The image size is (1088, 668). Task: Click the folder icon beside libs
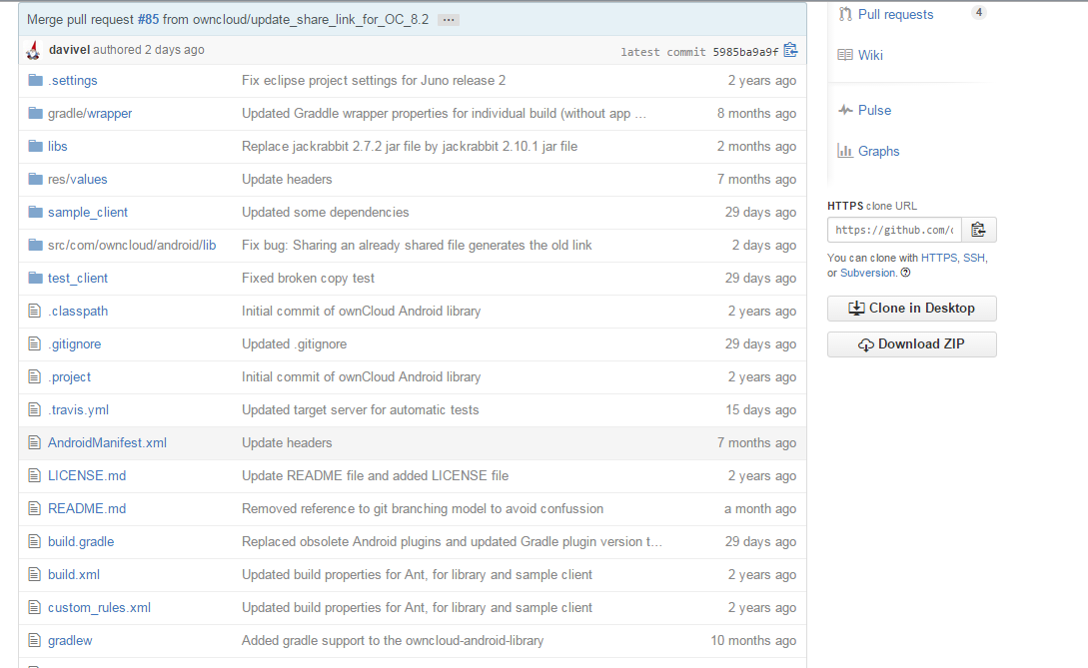[x=35, y=147]
